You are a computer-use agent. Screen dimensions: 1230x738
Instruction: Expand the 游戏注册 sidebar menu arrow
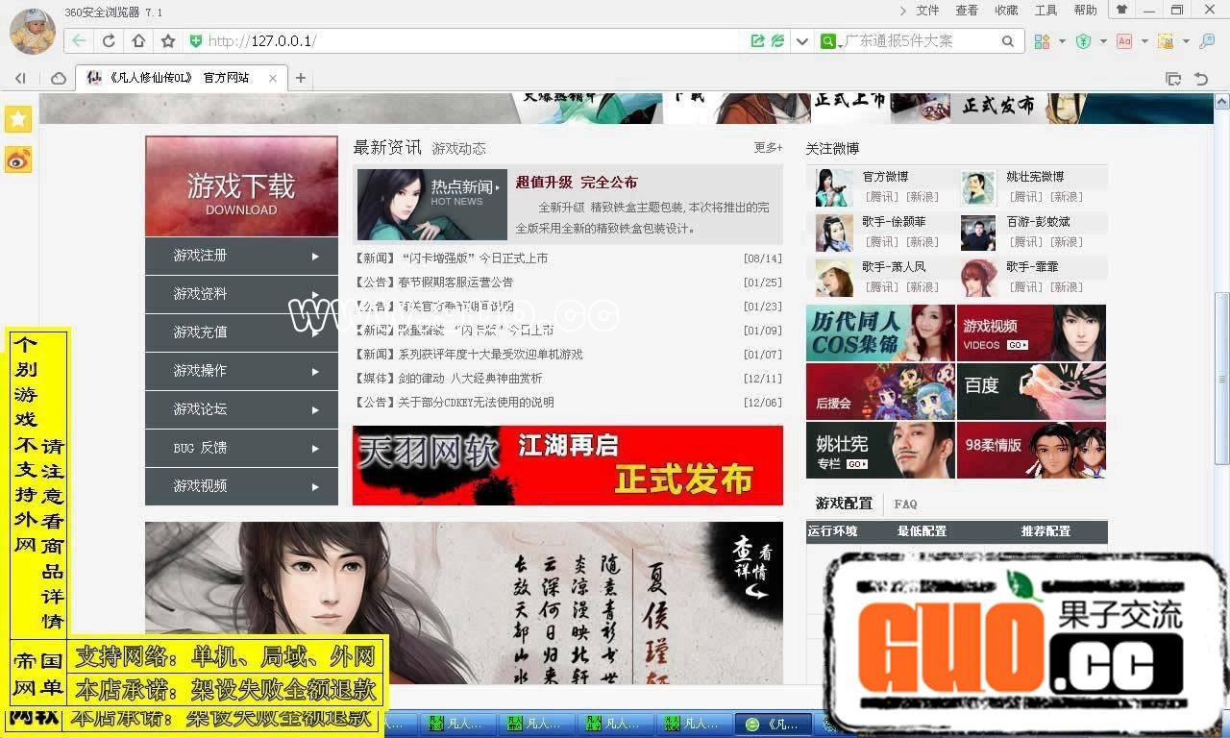pyautogui.click(x=315, y=257)
